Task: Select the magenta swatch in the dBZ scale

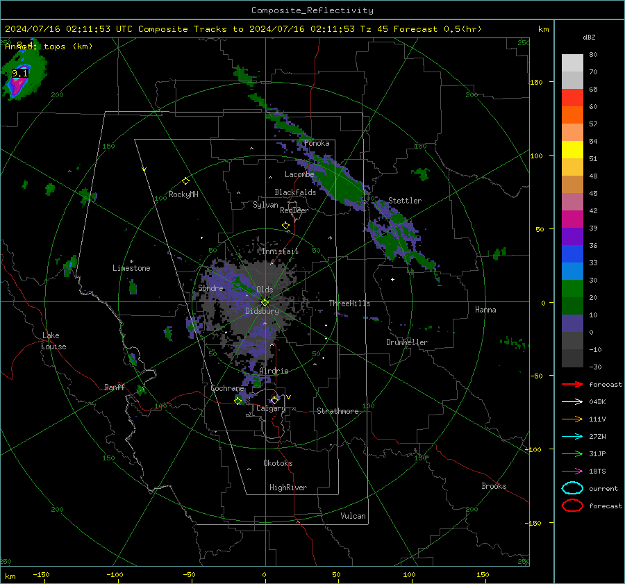Action: pos(572,219)
